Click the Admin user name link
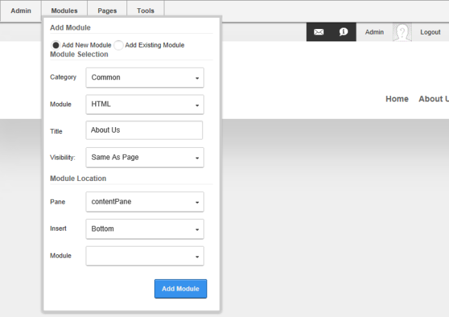 374,32
